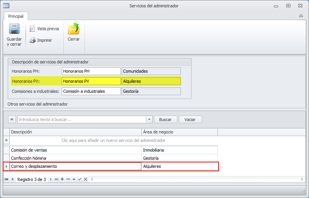309x198 pixels.
Task: Click the row indicator of Correo row
Action: [6, 166]
